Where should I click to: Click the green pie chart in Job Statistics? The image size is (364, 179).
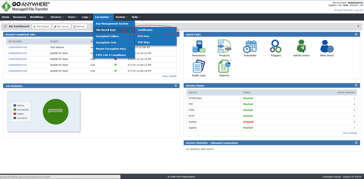(x=56, y=111)
